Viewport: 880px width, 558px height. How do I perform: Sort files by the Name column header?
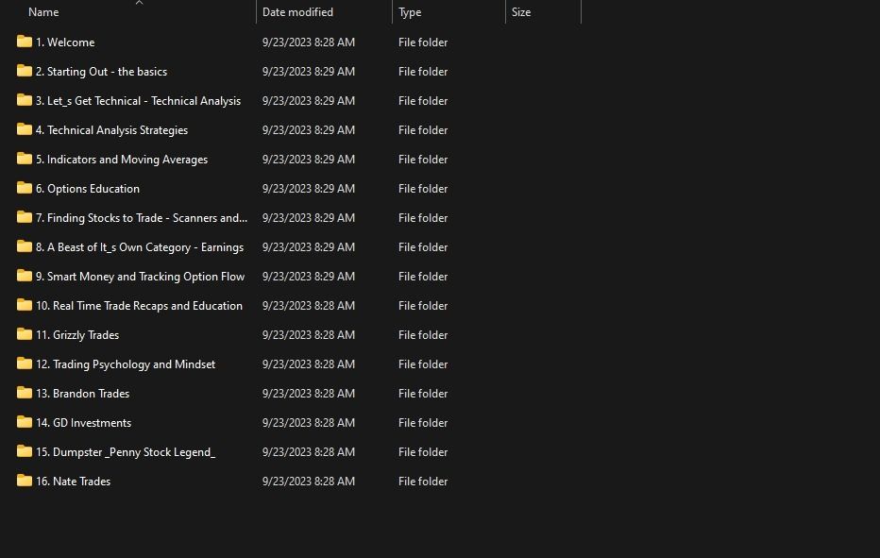point(43,12)
